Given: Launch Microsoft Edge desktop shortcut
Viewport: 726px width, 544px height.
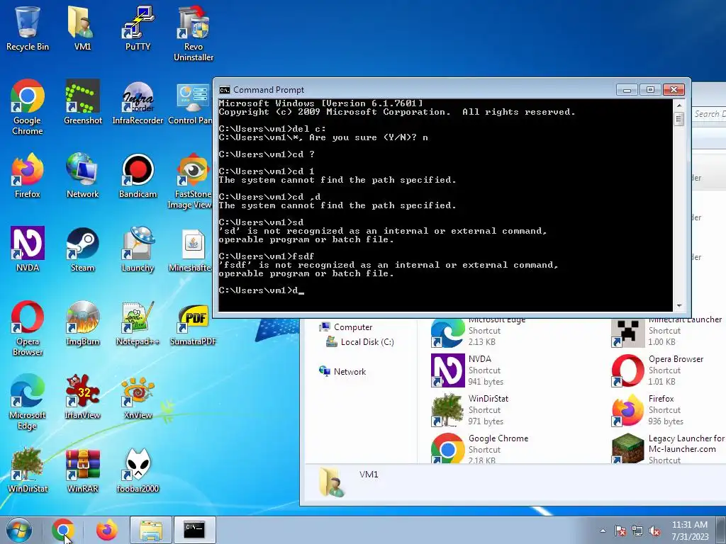Looking at the screenshot, I should click(x=28, y=401).
